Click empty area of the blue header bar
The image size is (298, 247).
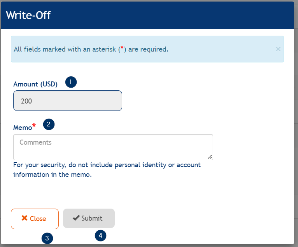pyautogui.click(x=175, y=16)
